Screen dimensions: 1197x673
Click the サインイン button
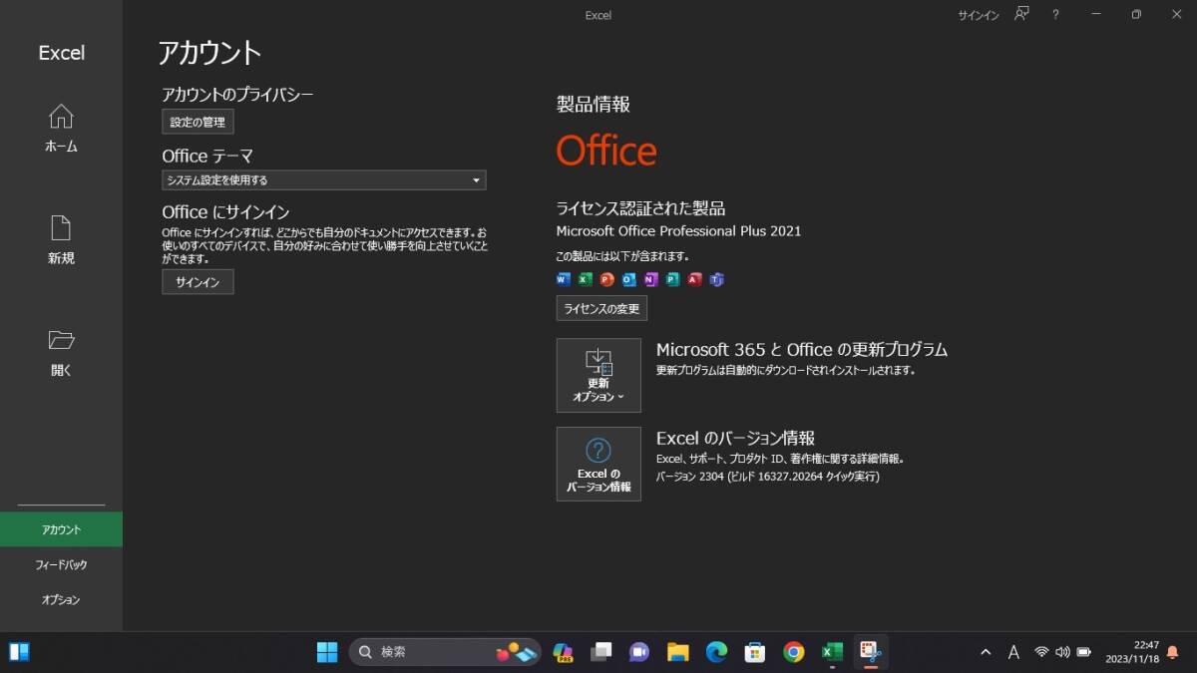point(197,282)
